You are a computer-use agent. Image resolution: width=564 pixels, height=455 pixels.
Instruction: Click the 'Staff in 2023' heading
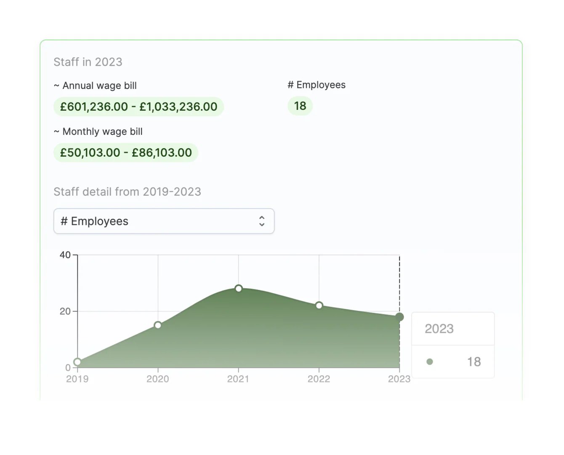[88, 62]
